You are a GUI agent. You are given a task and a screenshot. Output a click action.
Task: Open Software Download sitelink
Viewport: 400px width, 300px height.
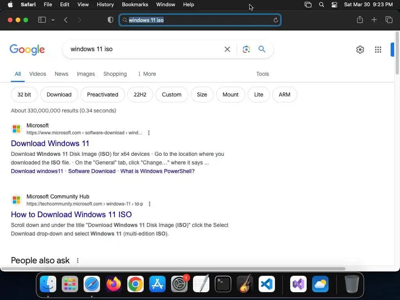92,171
